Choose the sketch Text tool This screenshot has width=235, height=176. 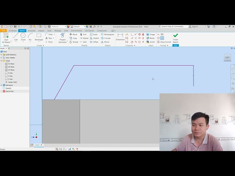point(49,38)
